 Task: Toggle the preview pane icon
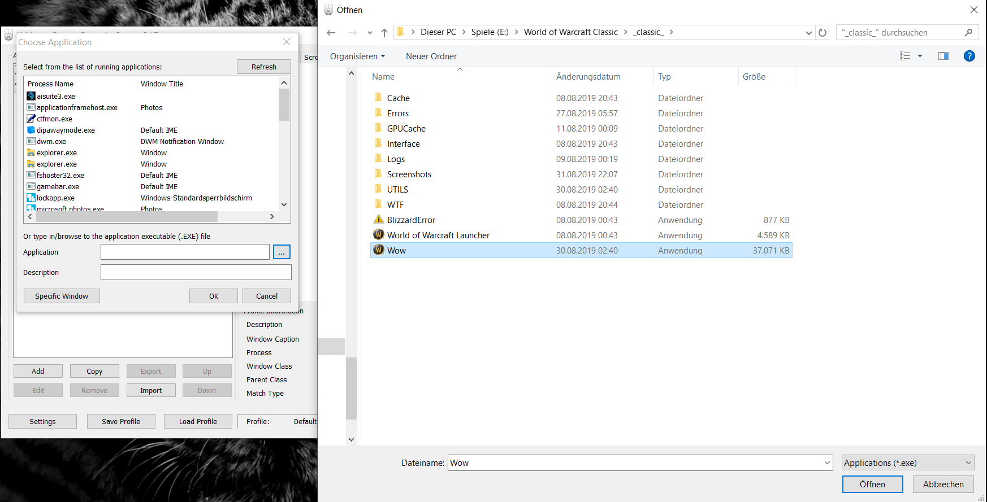[x=943, y=56]
